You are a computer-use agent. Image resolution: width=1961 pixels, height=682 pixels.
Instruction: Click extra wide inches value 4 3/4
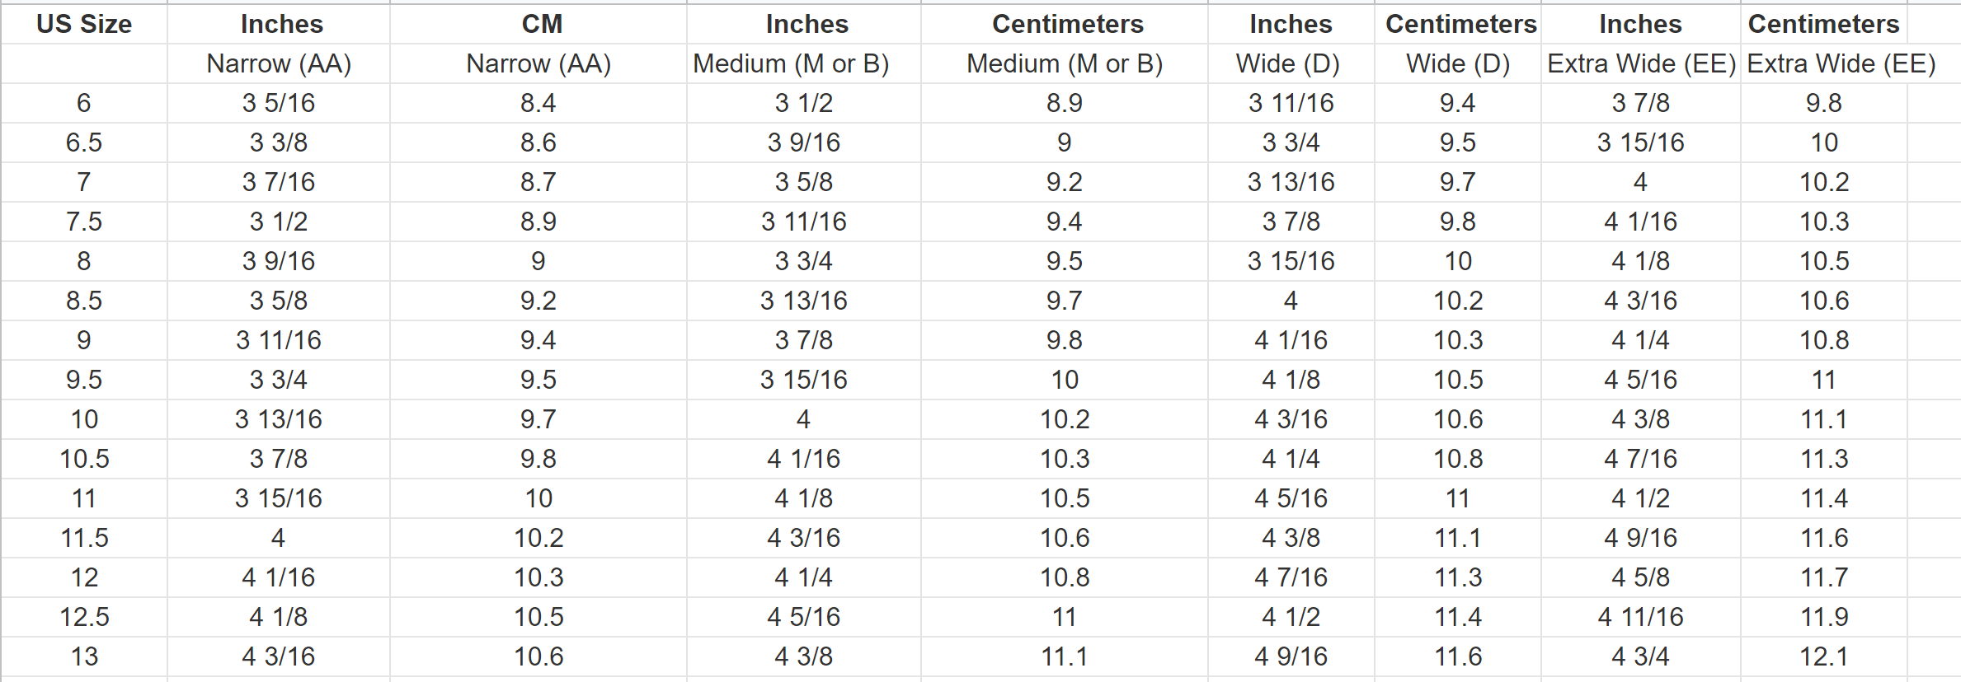tap(1641, 656)
